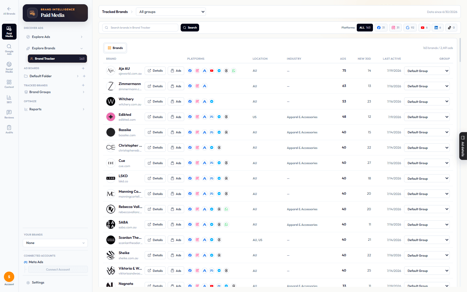The height and width of the screenshot is (292, 467).
Task: Open the All groups dropdown
Action: tap(171, 12)
